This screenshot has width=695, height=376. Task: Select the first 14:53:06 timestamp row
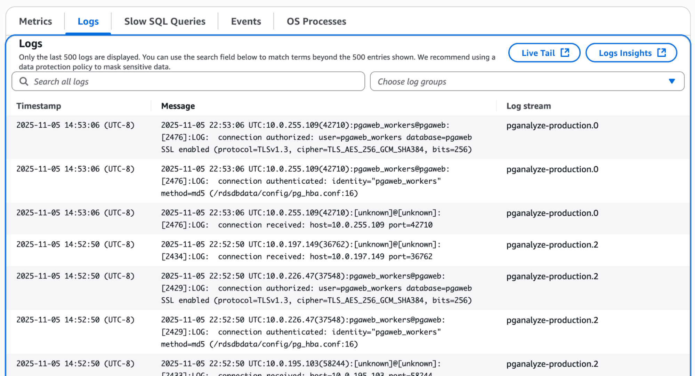click(x=75, y=125)
